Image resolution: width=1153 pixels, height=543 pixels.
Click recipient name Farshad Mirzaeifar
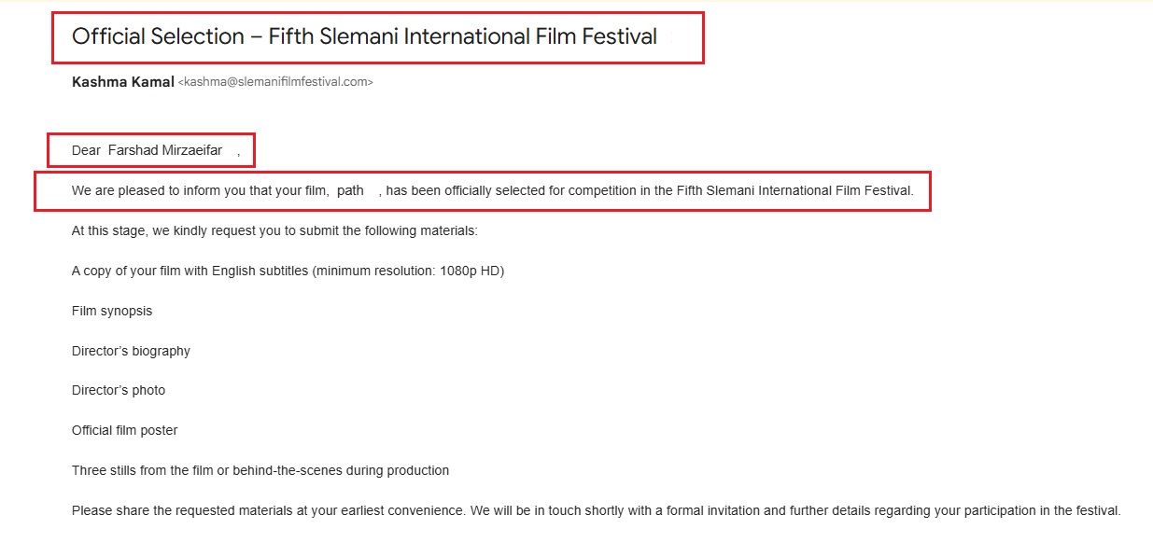pos(165,150)
